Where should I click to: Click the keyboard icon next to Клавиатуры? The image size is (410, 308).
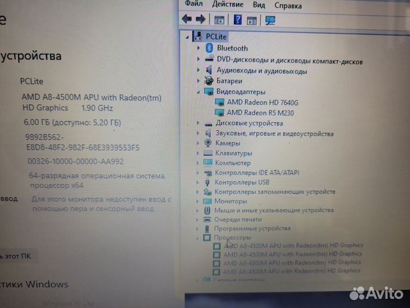click(208, 153)
